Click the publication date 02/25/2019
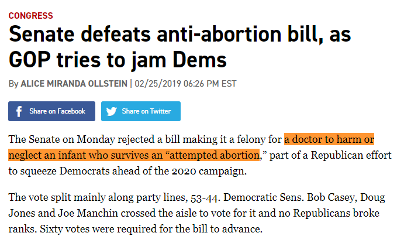Viewport: 404px width, 243px height. click(158, 84)
